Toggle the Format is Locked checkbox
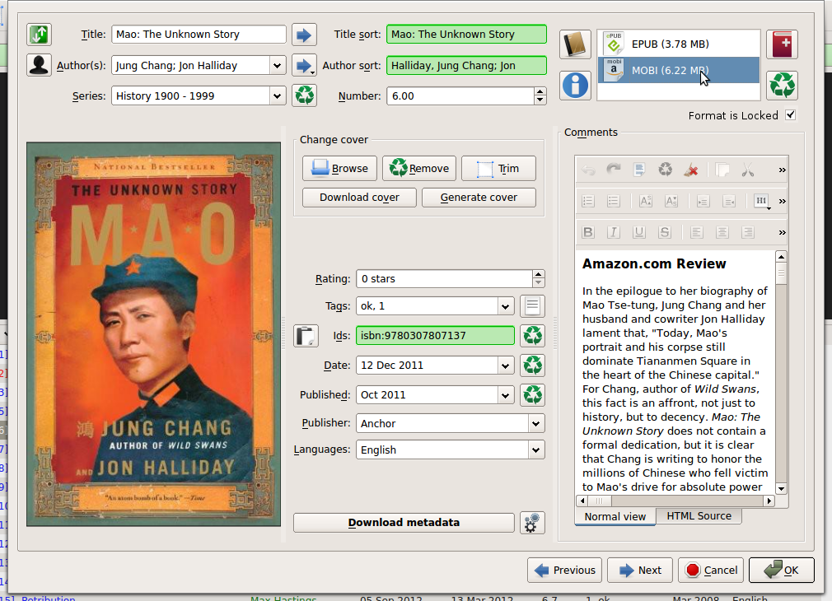The width and height of the screenshot is (832, 601). (791, 115)
